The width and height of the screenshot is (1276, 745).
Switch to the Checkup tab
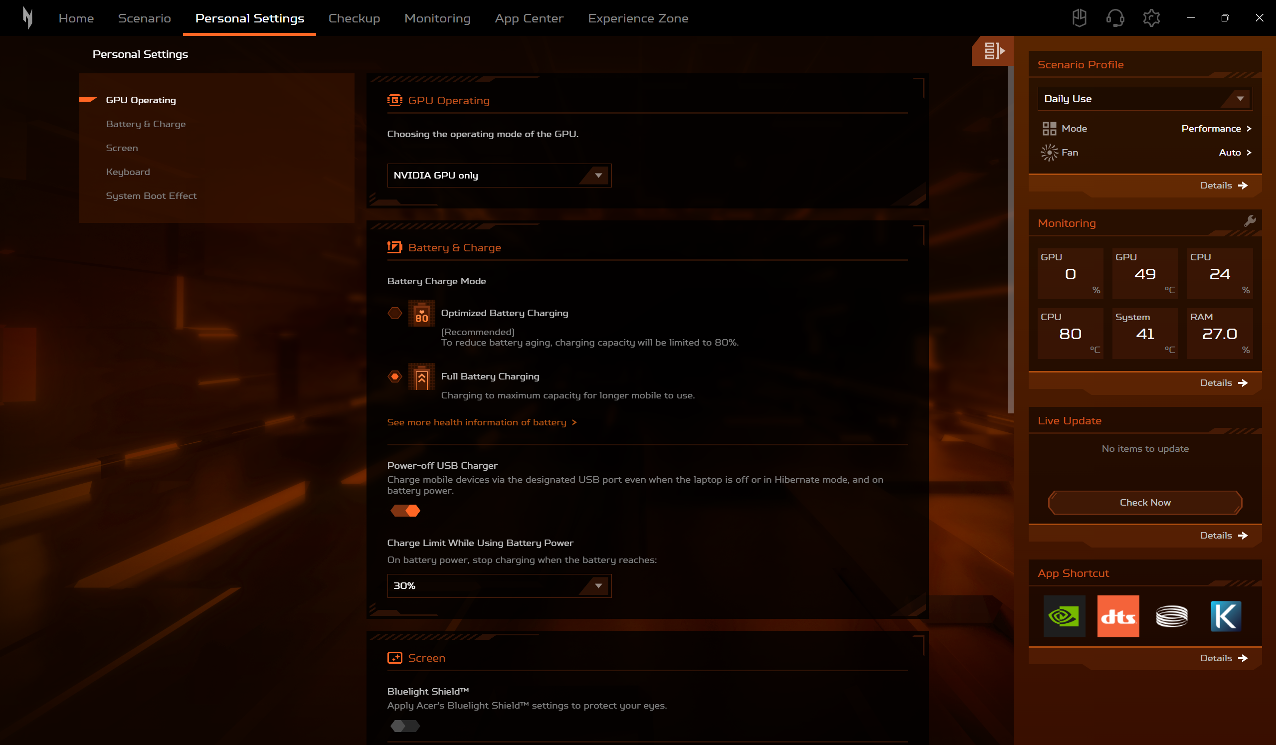click(x=354, y=18)
